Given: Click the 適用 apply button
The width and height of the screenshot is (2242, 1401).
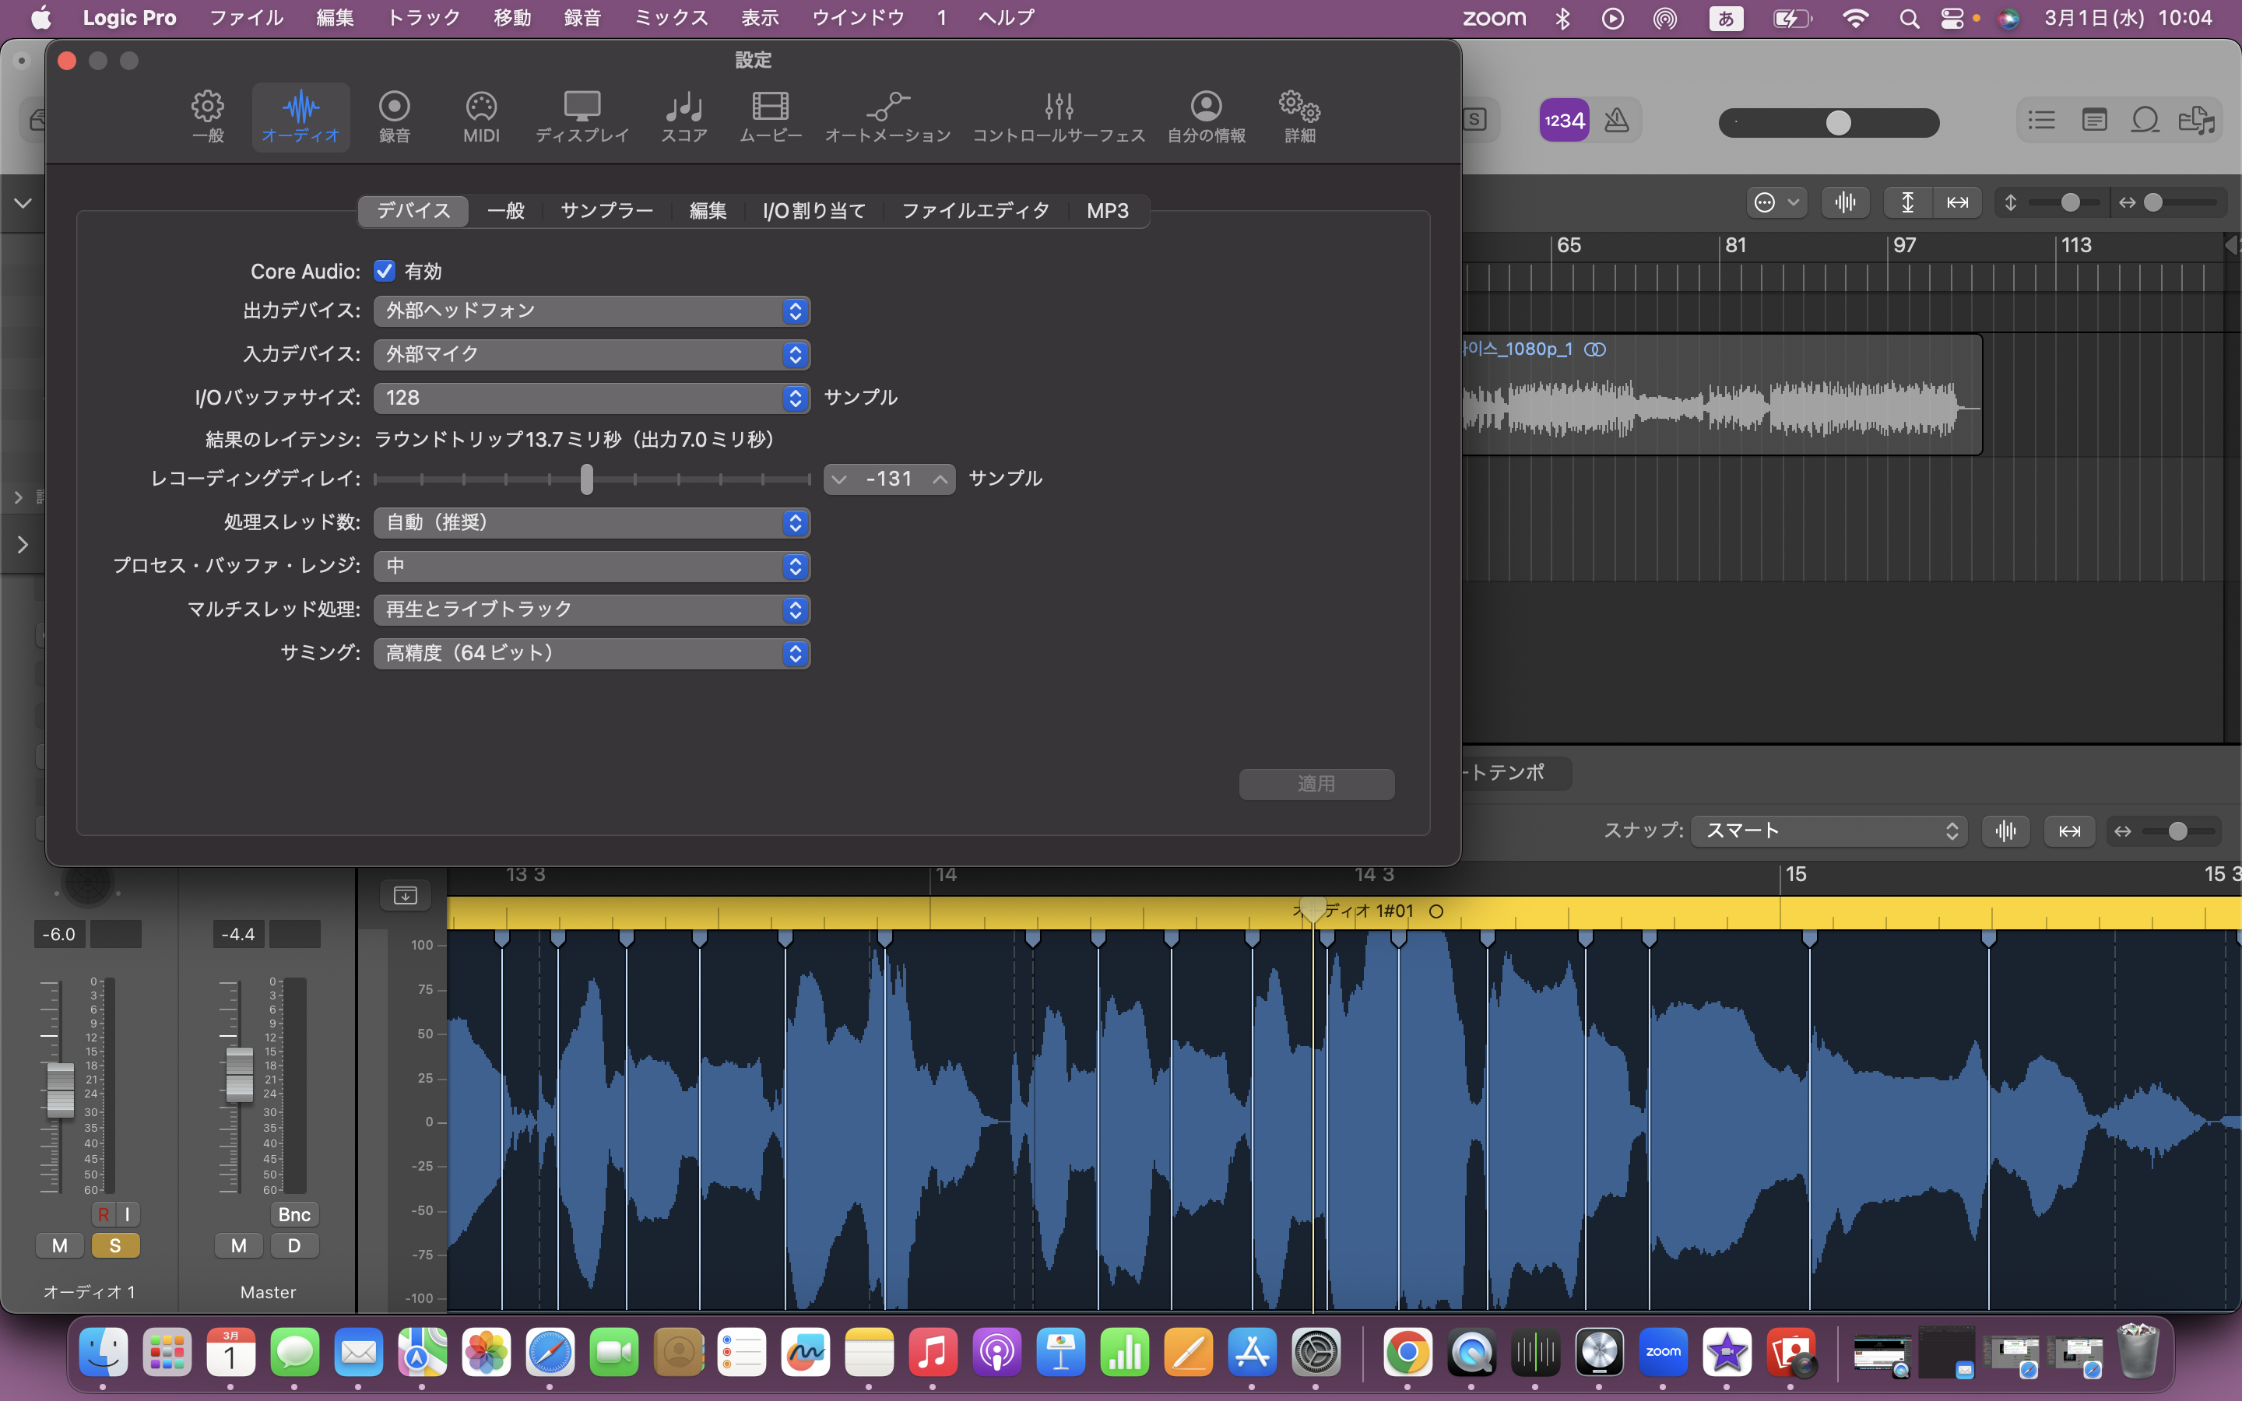Looking at the screenshot, I should (x=1316, y=784).
